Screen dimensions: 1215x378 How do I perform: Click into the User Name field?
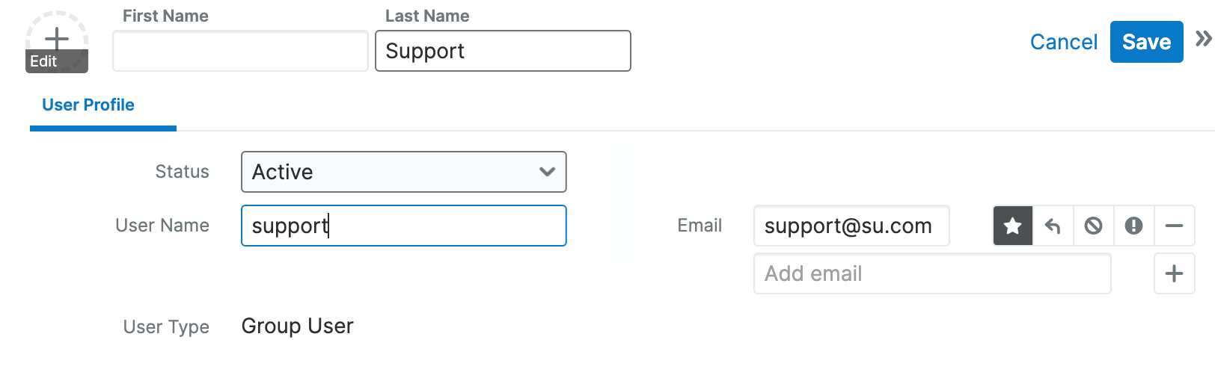click(403, 226)
